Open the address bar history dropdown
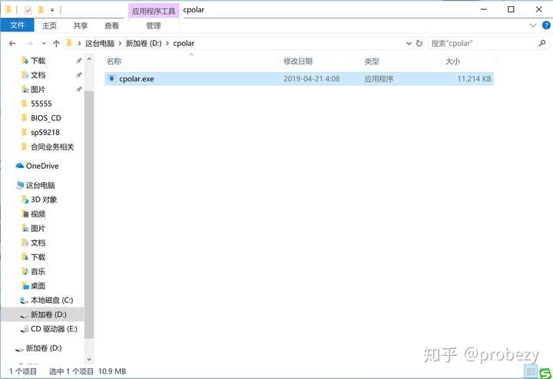Screen dimensions: 553x379 [x=409, y=43]
